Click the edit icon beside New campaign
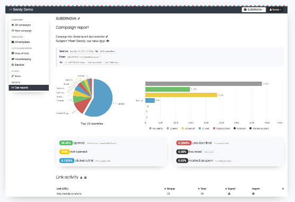This screenshot has height=202, width=295. [13, 31]
